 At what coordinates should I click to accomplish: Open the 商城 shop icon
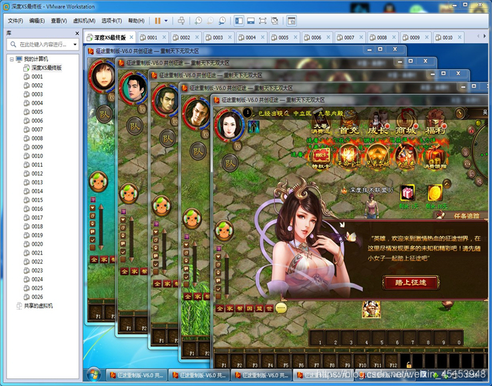pyautogui.click(x=405, y=123)
